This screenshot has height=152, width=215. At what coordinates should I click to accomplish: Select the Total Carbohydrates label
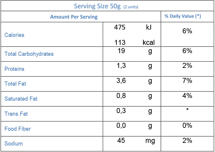pyautogui.click(x=29, y=54)
